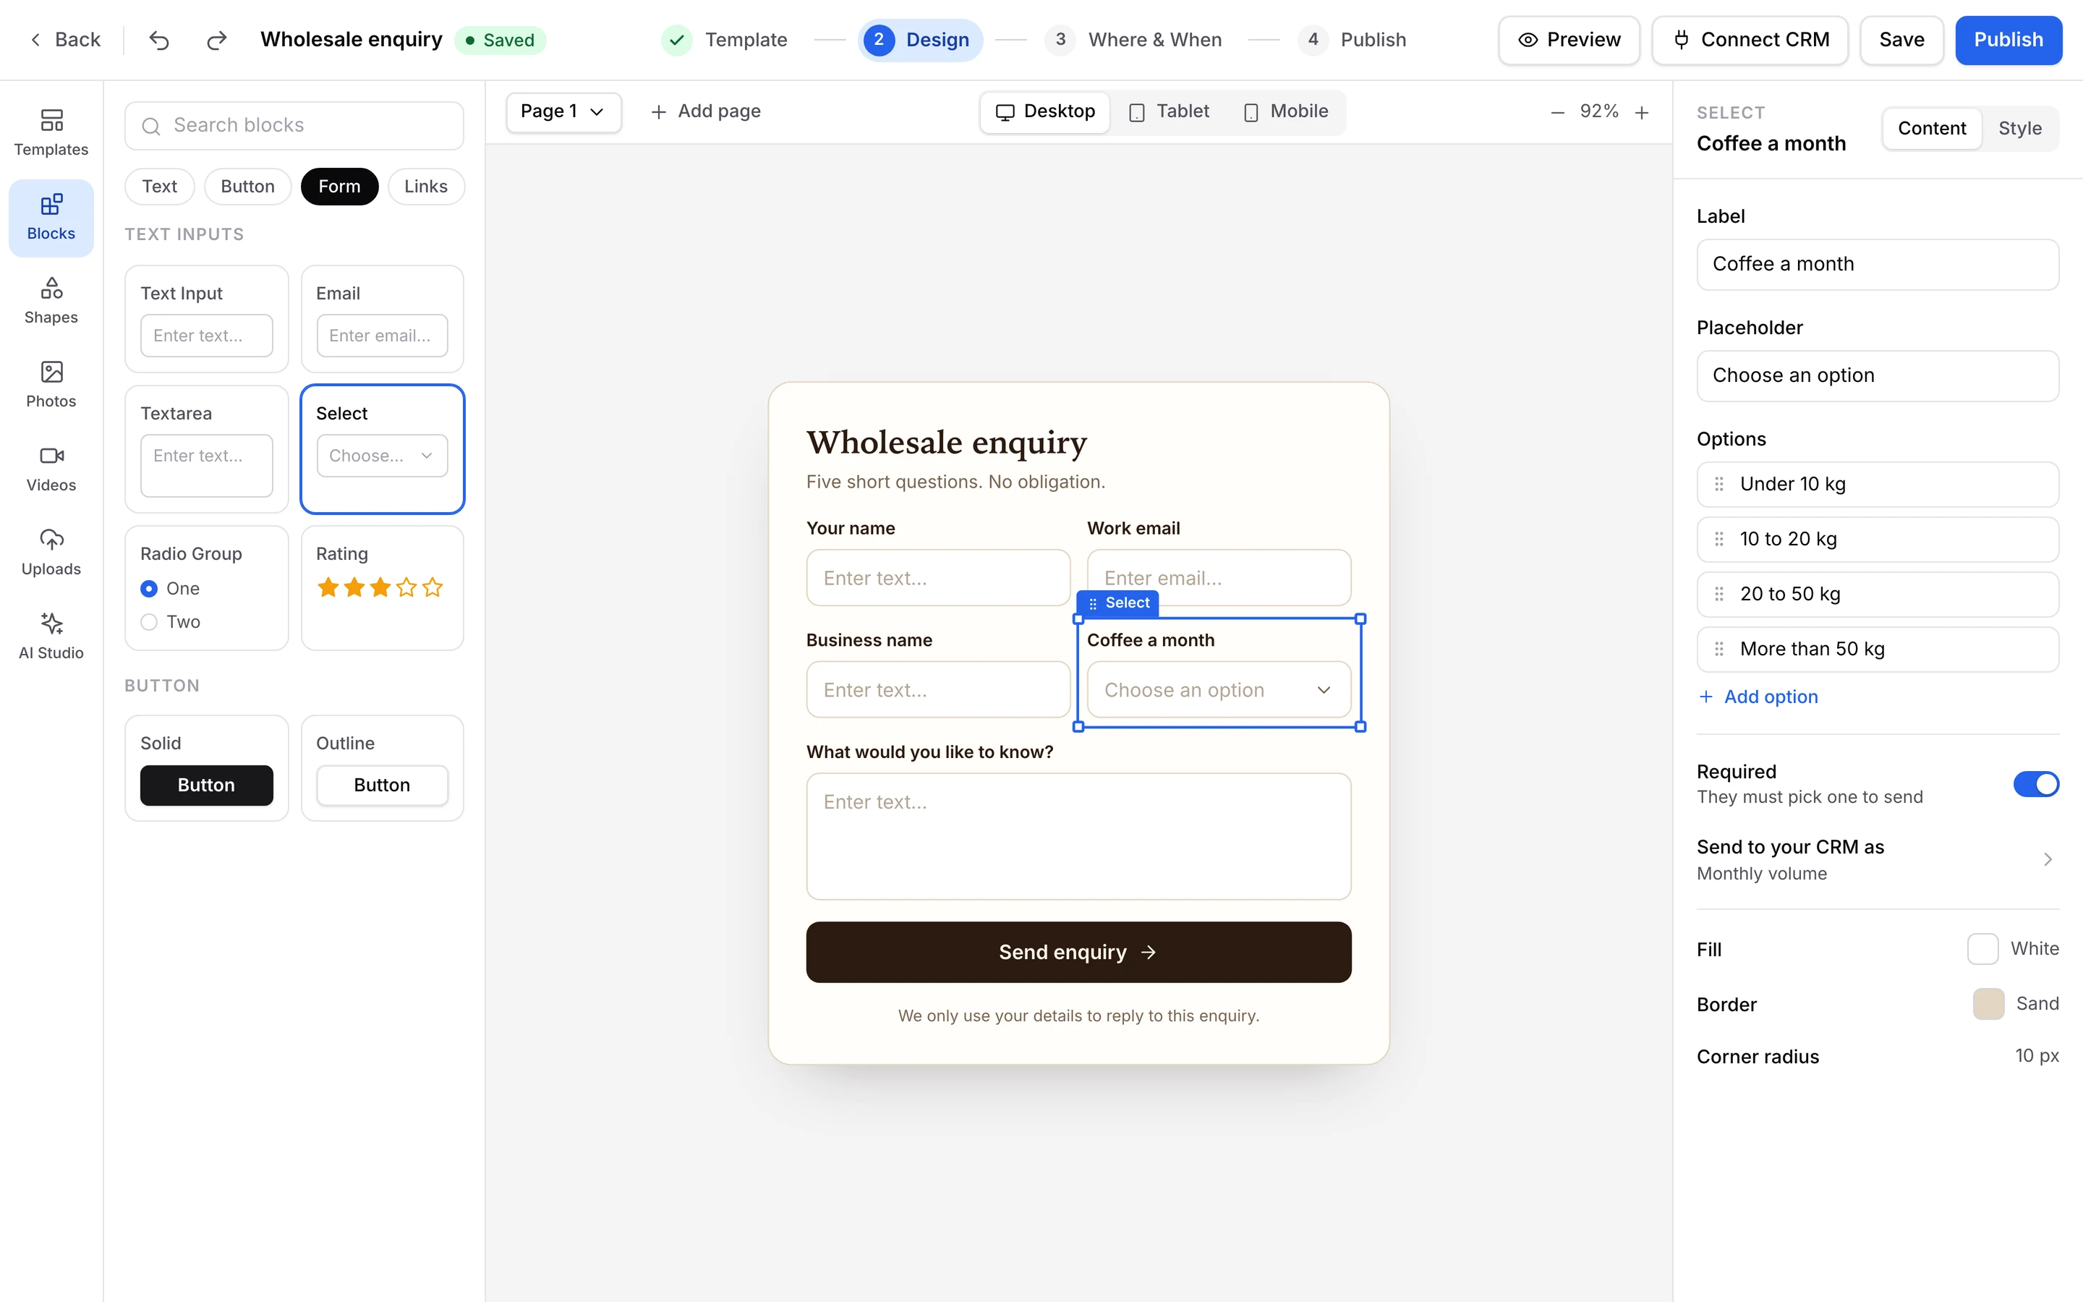
Task: Edit the More than 50 kg option
Action: point(1878,650)
